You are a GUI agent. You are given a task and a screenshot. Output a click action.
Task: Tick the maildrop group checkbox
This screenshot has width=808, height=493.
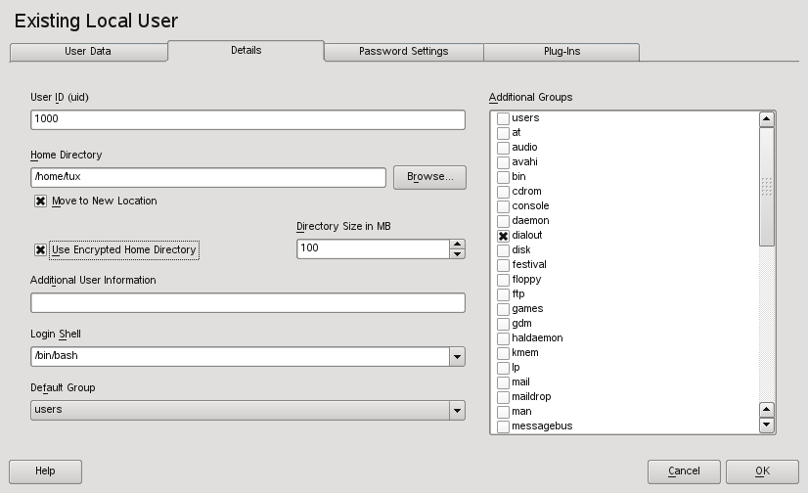(x=503, y=397)
